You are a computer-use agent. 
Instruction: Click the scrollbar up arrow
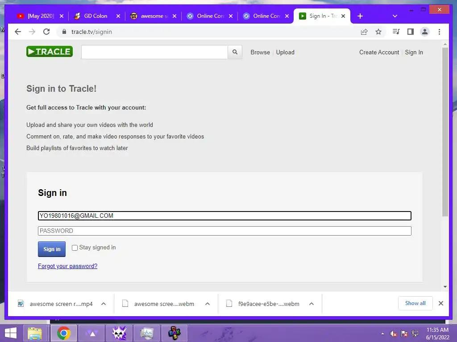coord(445,44)
